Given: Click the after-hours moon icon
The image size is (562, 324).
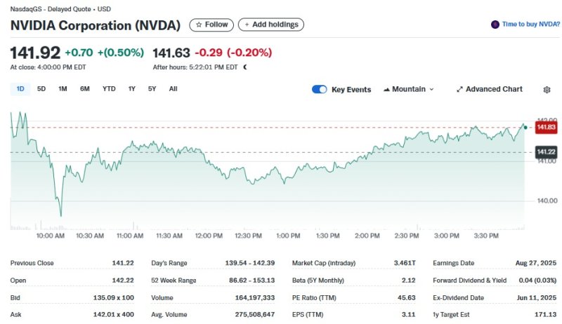Looking at the screenshot, I should 245,67.
